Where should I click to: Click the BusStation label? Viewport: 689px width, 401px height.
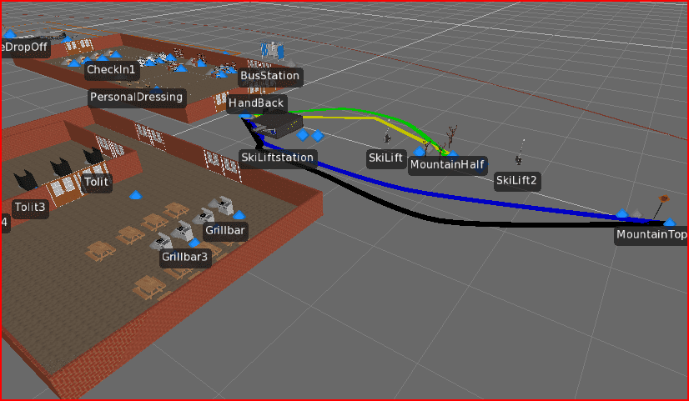pyautogui.click(x=269, y=77)
